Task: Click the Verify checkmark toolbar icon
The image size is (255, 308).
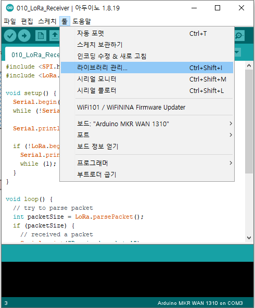Action: 10,36
